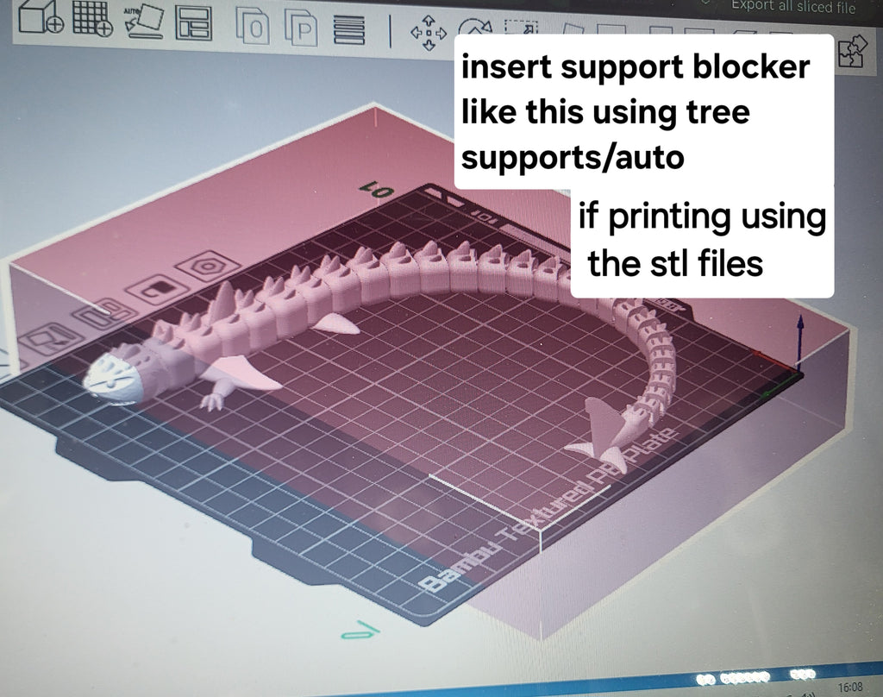The height and width of the screenshot is (697, 883).
Task: Click Export all sliced file
Action: (793, 6)
